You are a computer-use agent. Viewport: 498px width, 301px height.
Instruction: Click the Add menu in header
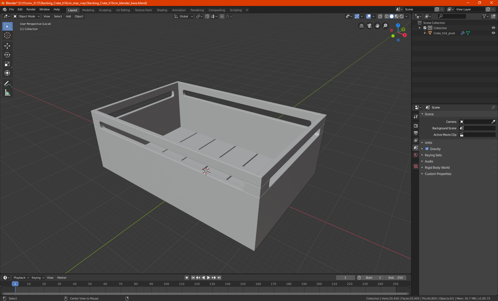pyautogui.click(x=68, y=16)
